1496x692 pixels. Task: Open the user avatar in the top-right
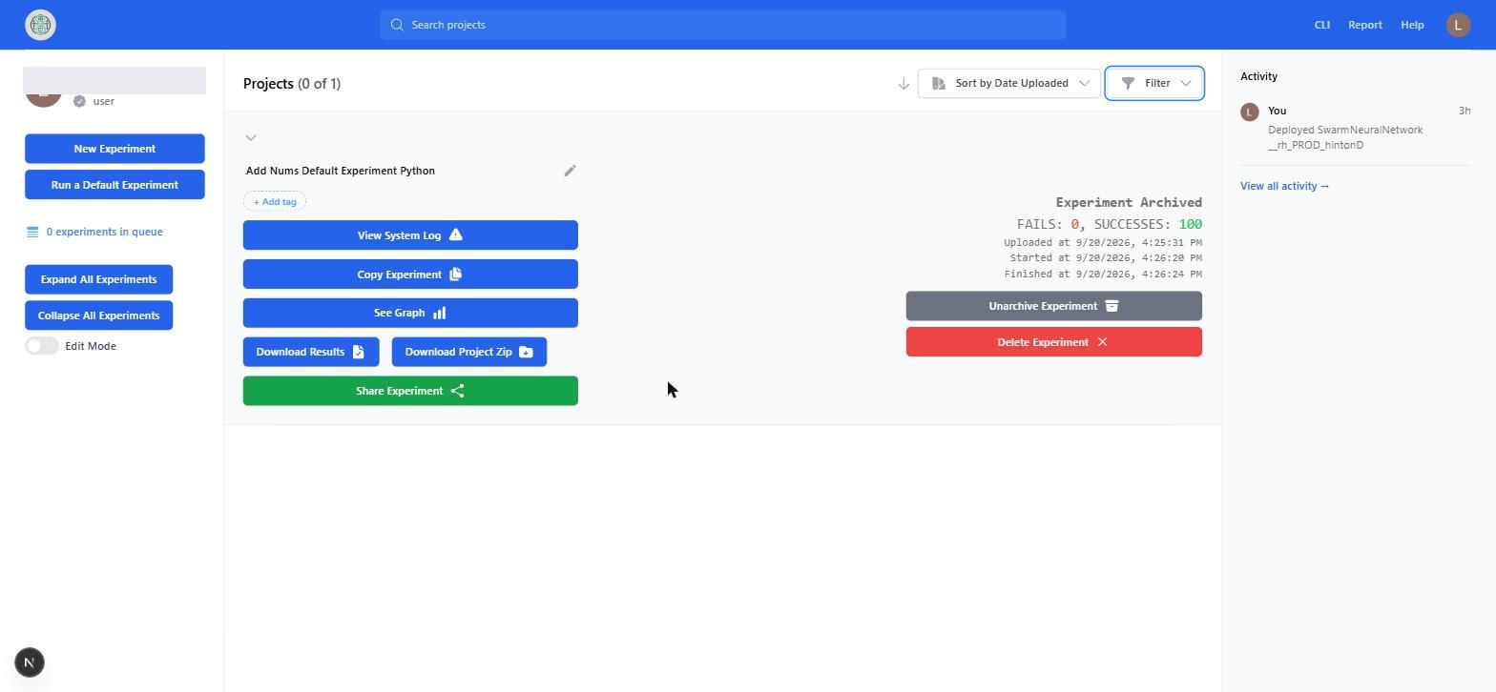pyautogui.click(x=1458, y=25)
